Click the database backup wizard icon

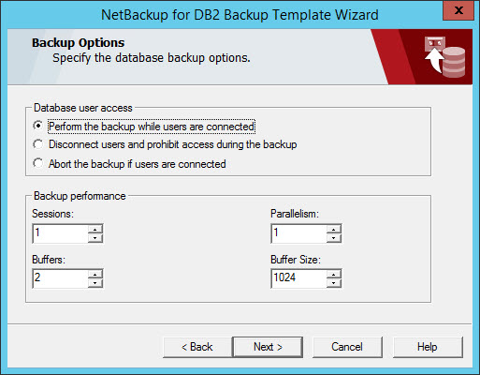pos(444,57)
